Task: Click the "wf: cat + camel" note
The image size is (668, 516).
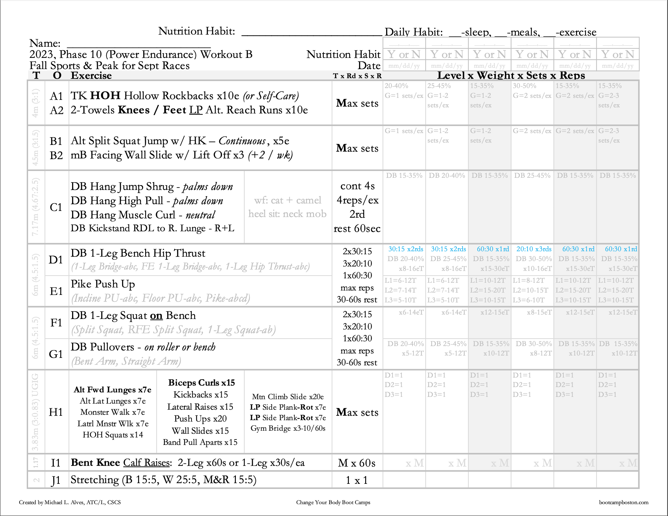Action: [x=288, y=200]
